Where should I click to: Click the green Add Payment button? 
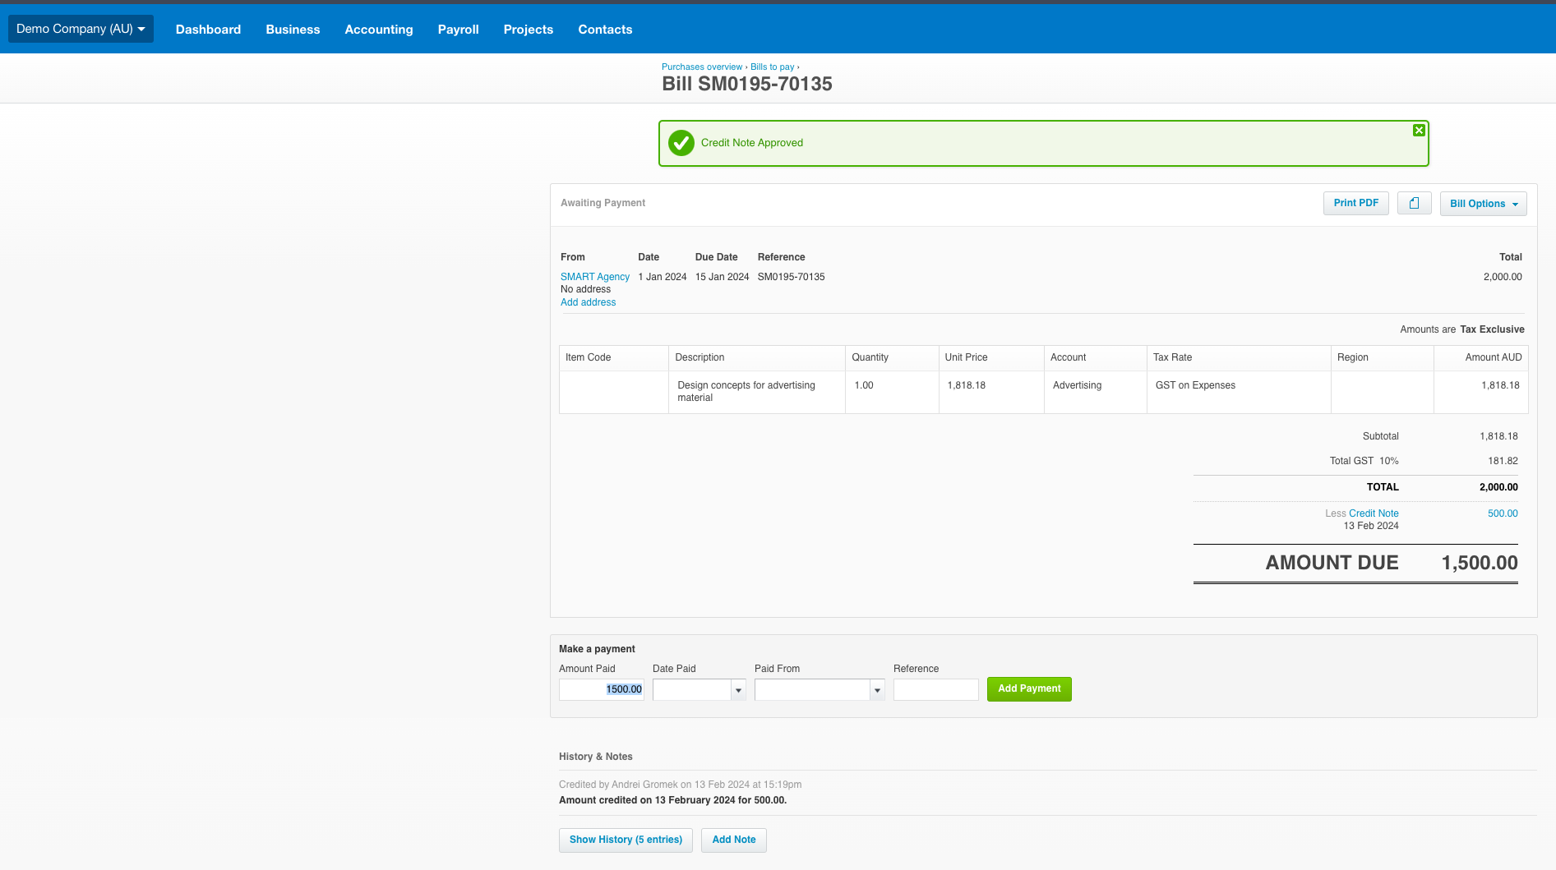(x=1029, y=688)
